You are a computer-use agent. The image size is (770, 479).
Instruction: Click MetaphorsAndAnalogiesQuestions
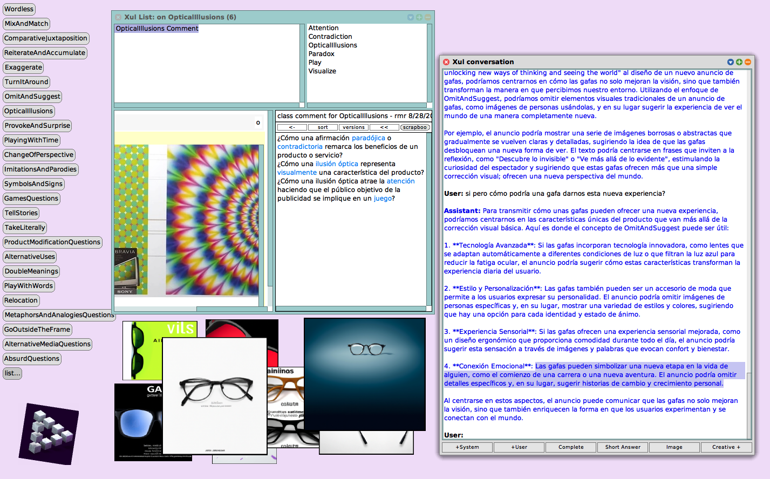[x=59, y=315]
